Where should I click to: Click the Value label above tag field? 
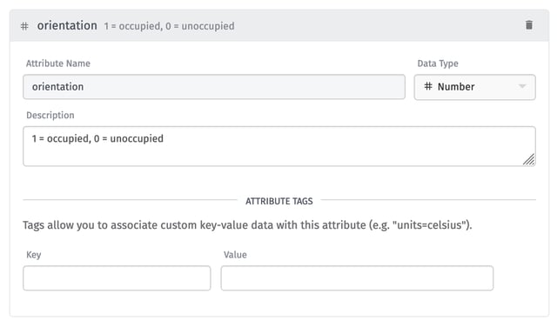[235, 255]
